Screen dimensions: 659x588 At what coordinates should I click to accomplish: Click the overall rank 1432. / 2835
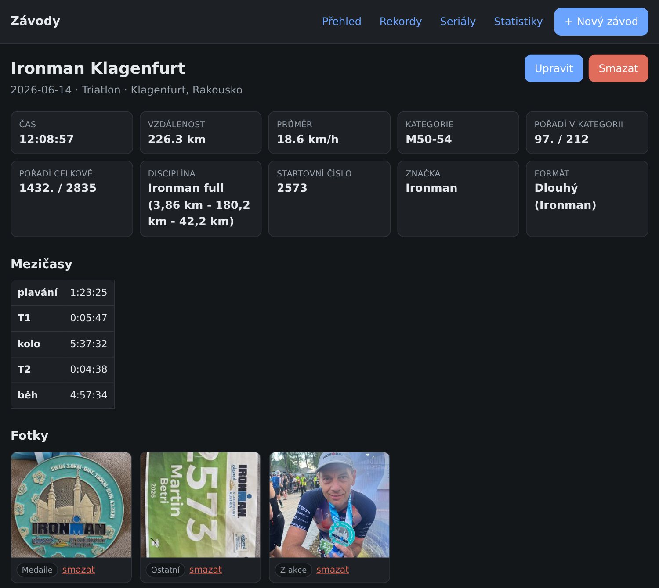pos(58,188)
